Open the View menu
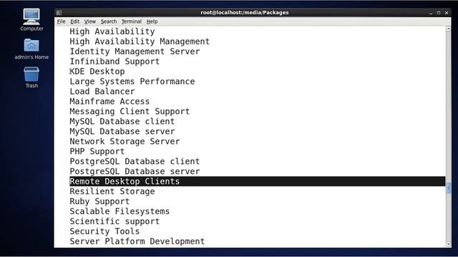The height and width of the screenshot is (257, 458). [x=90, y=21]
